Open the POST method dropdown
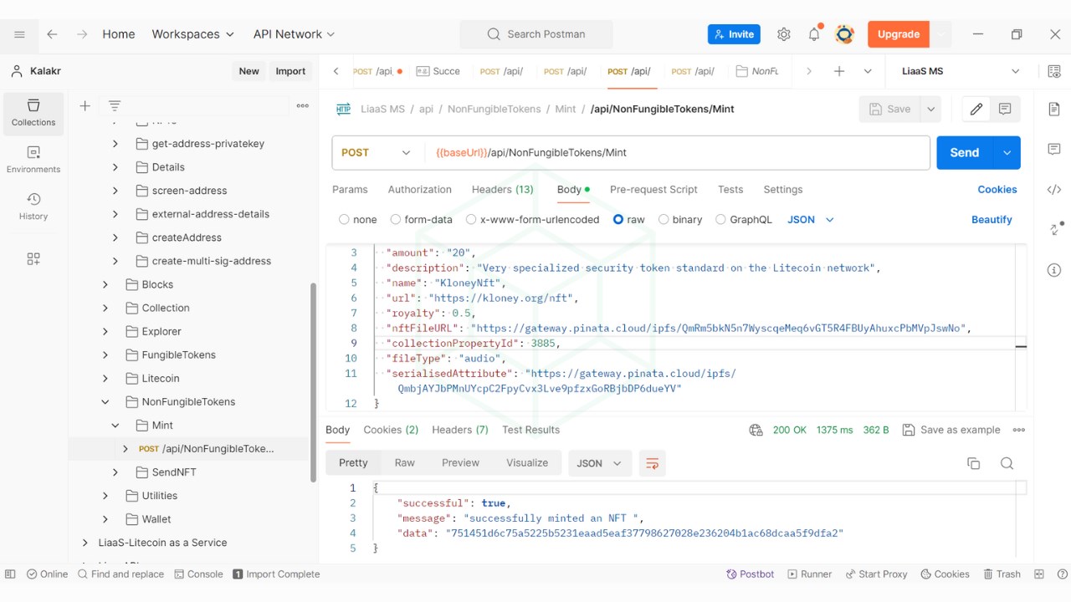The width and height of the screenshot is (1071, 602). tap(377, 153)
